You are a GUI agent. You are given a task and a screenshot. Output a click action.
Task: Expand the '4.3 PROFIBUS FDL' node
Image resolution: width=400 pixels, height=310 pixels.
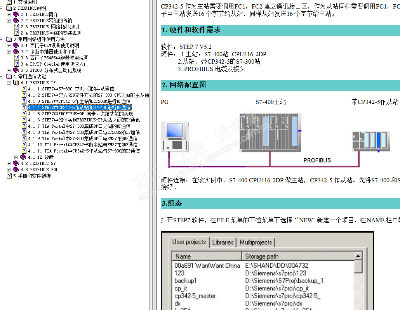9,170
